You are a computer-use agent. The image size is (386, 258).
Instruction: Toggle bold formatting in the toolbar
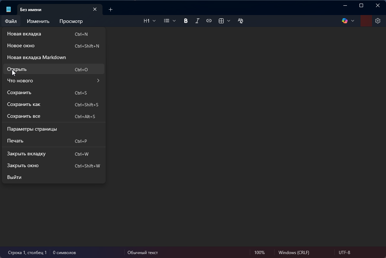[186, 21]
